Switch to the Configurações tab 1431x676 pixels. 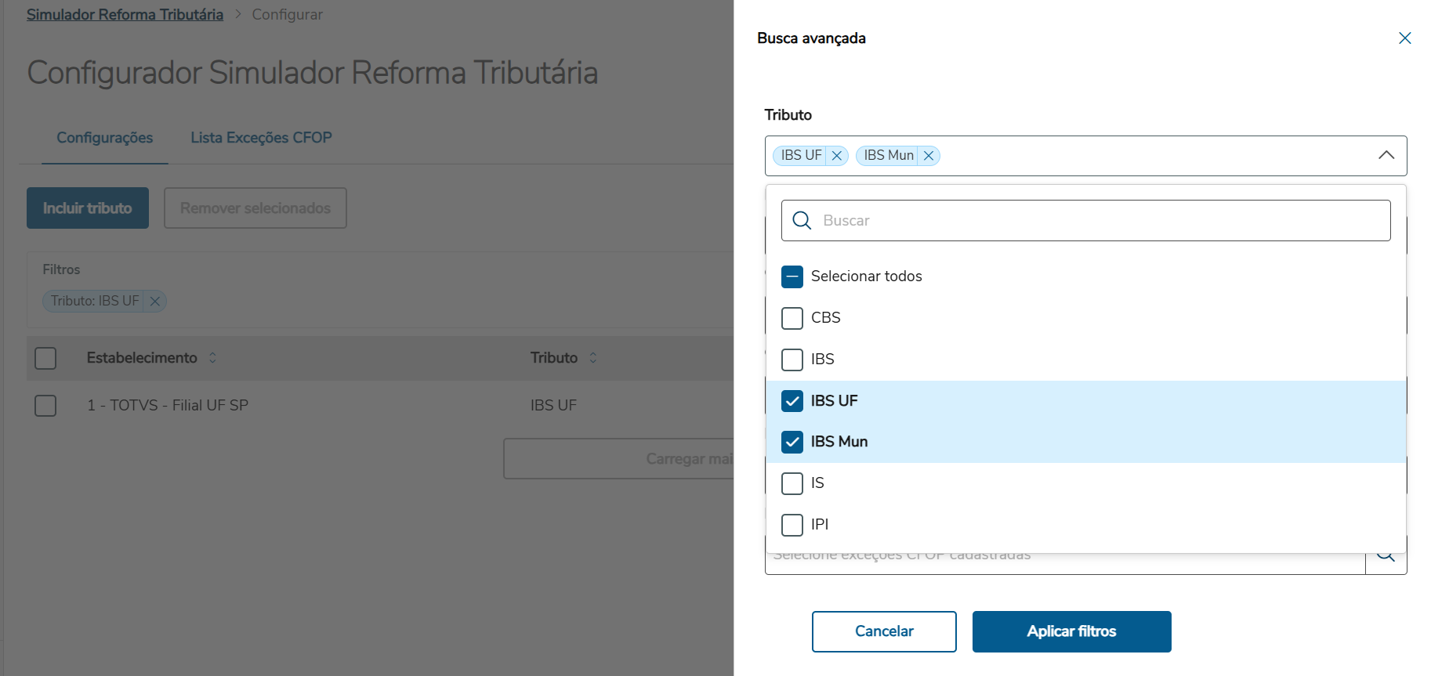[x=105, y=138]
